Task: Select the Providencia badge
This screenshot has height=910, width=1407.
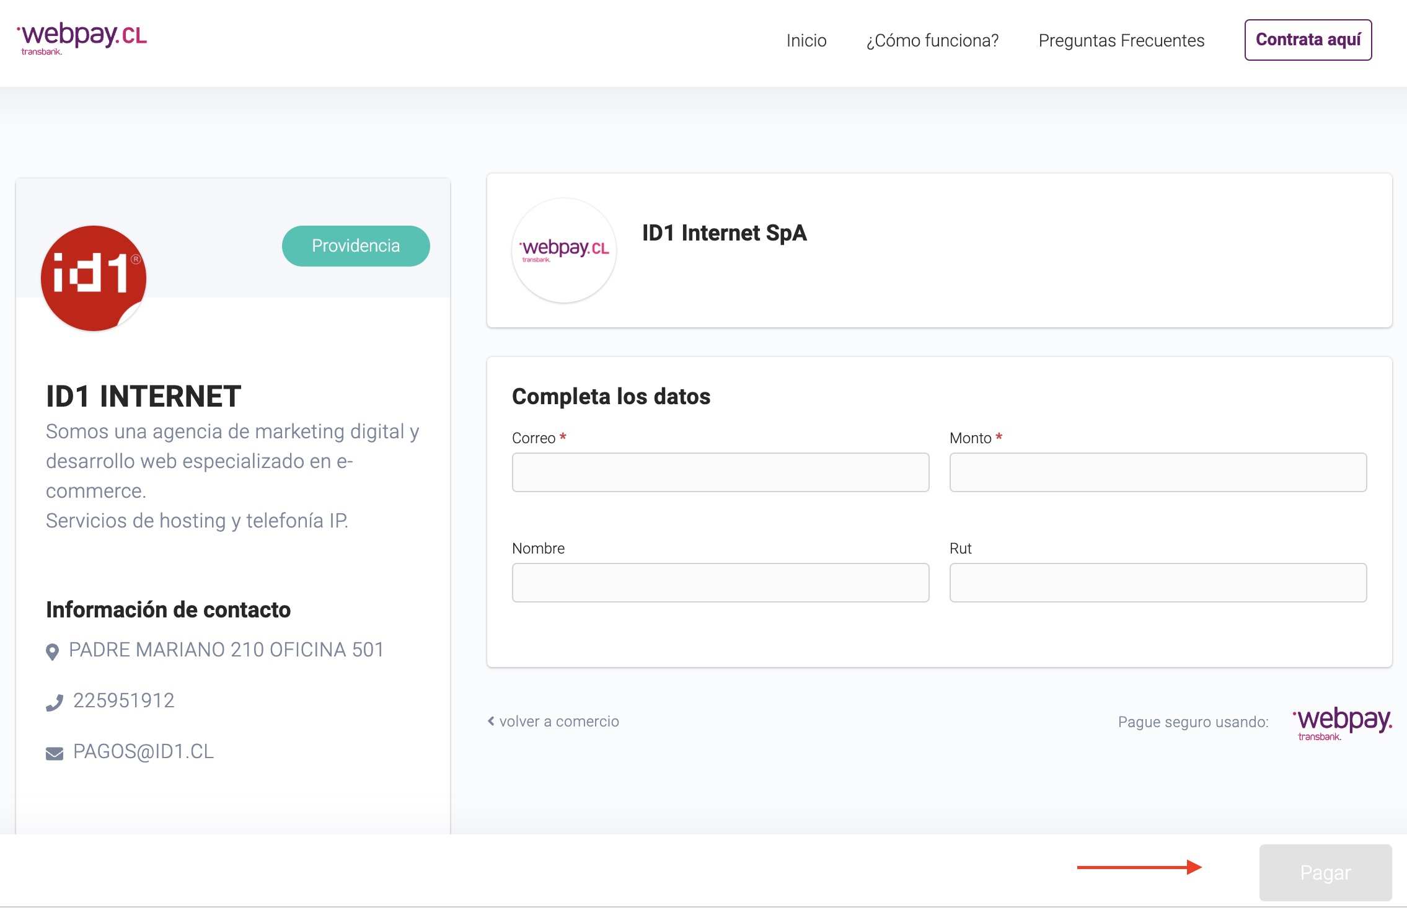Action: [356, 246]
